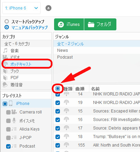This screenshot has width=140, height=152.
Task: Click the green iTunes button
Action: (69, 25)
